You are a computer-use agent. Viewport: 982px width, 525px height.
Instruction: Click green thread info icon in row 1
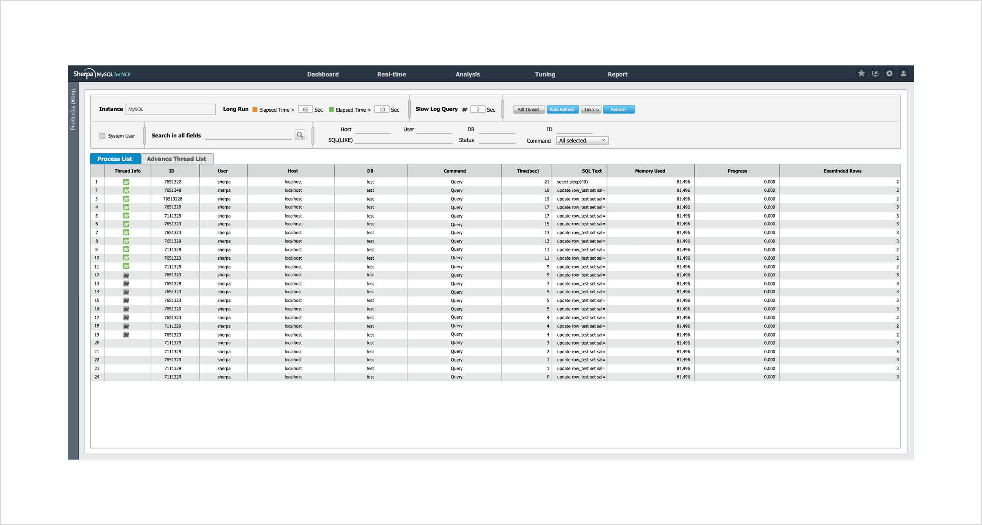pyautogui.click(x=126, y=182)
